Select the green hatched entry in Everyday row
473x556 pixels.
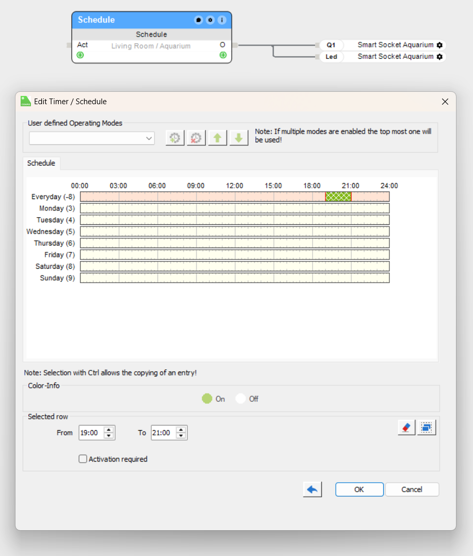coord(338,197)
